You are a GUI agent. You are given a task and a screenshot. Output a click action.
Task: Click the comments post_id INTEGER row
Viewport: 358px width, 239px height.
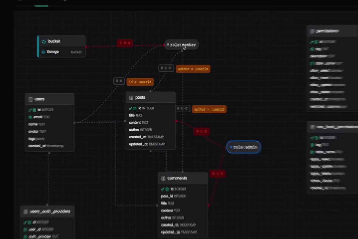(183, 196)
